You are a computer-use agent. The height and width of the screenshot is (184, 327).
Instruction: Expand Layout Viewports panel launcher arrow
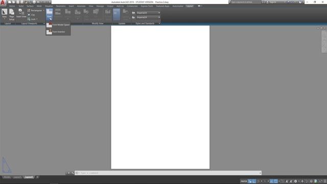point(44,24)
